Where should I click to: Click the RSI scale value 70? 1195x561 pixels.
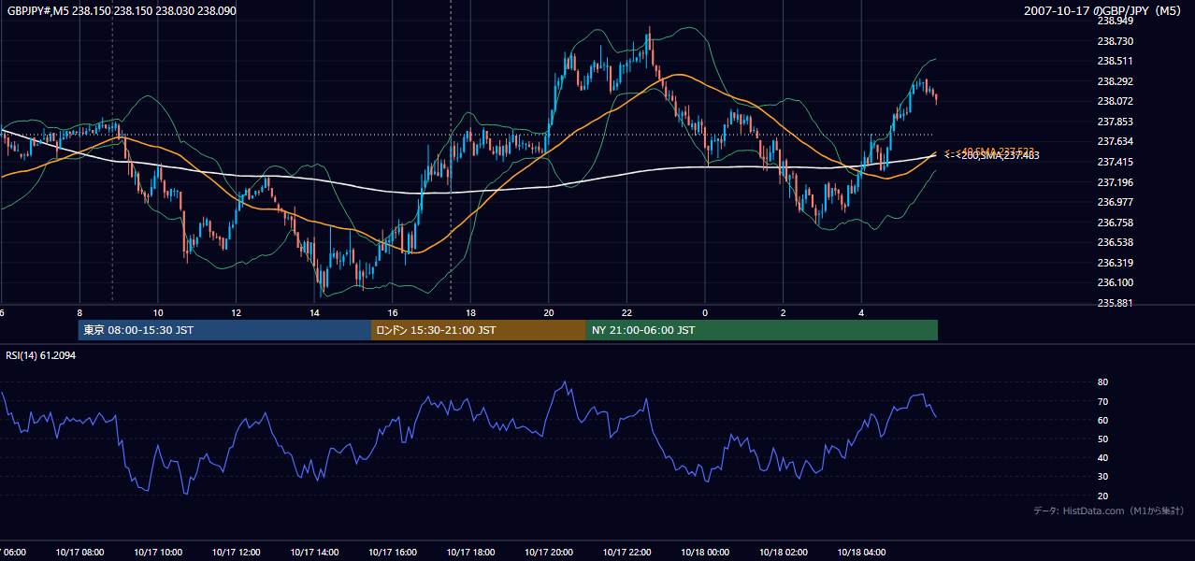[x=1102, y=401]
